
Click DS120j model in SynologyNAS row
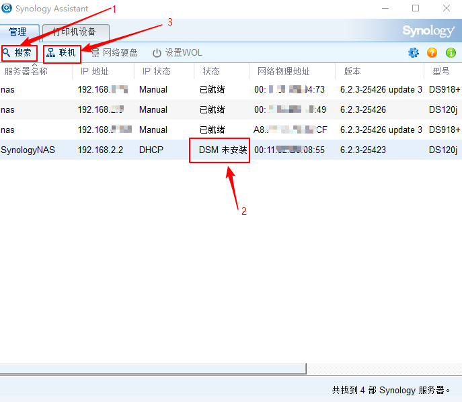(x=443, y=150)
